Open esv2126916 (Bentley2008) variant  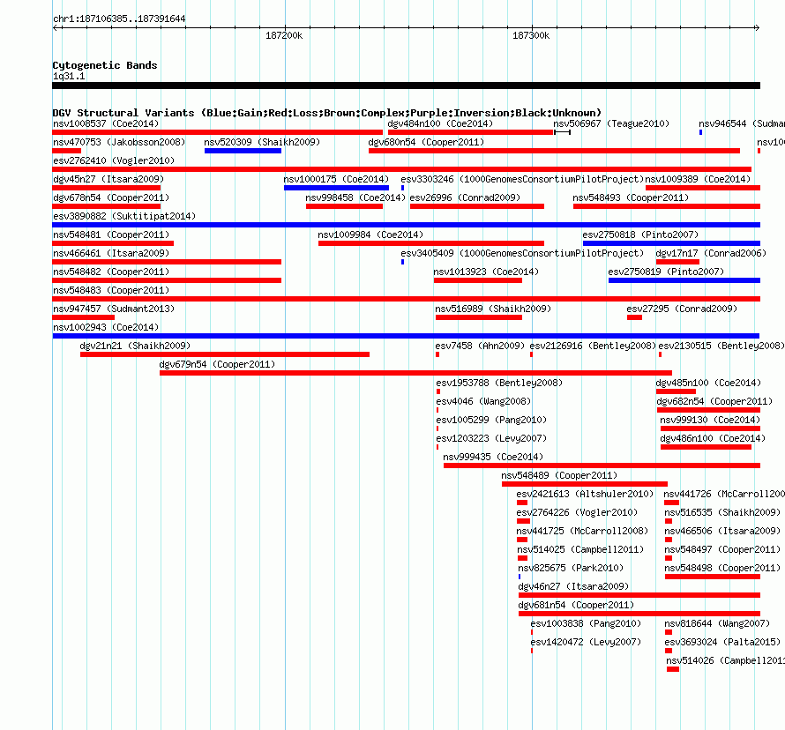(531, 354)
